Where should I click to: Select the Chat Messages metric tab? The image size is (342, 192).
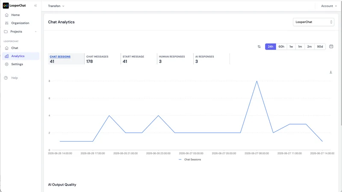tap(102, 59)
